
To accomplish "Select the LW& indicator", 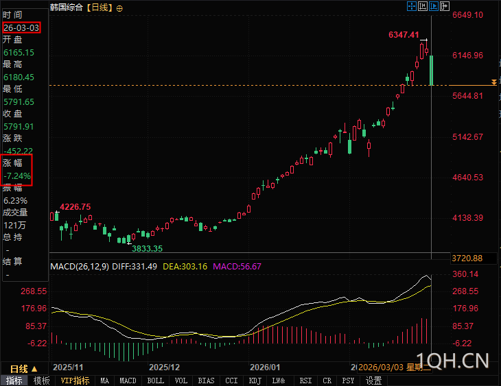I will point(279,381).
